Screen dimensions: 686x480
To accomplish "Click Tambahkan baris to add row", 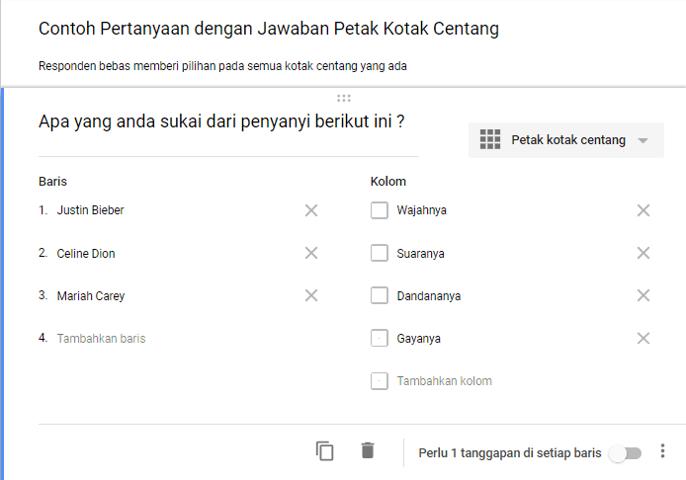I will [x=102, y=338].
